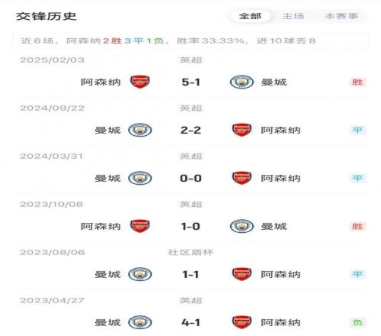
Task: Click 曼城 team name in 0-0 match
Action: tap(107, 178)
